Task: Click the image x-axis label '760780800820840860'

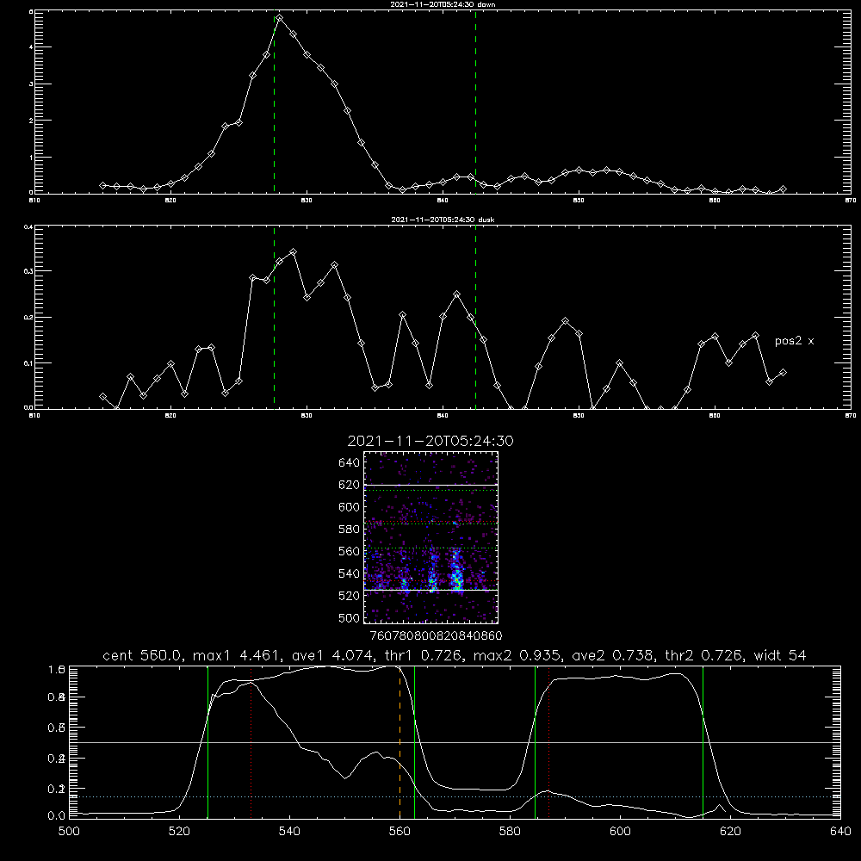Action: click(437, 636)
